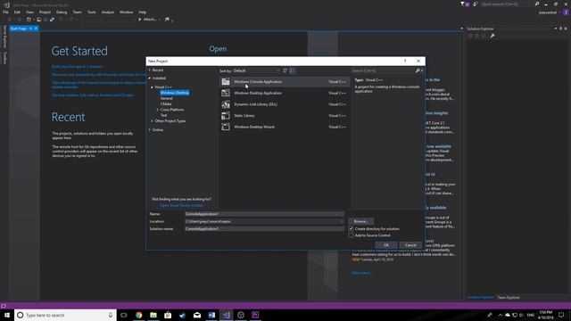Open the Debug menu
The width and height of the screenshot is (571, 321).
tap(62, 12)
